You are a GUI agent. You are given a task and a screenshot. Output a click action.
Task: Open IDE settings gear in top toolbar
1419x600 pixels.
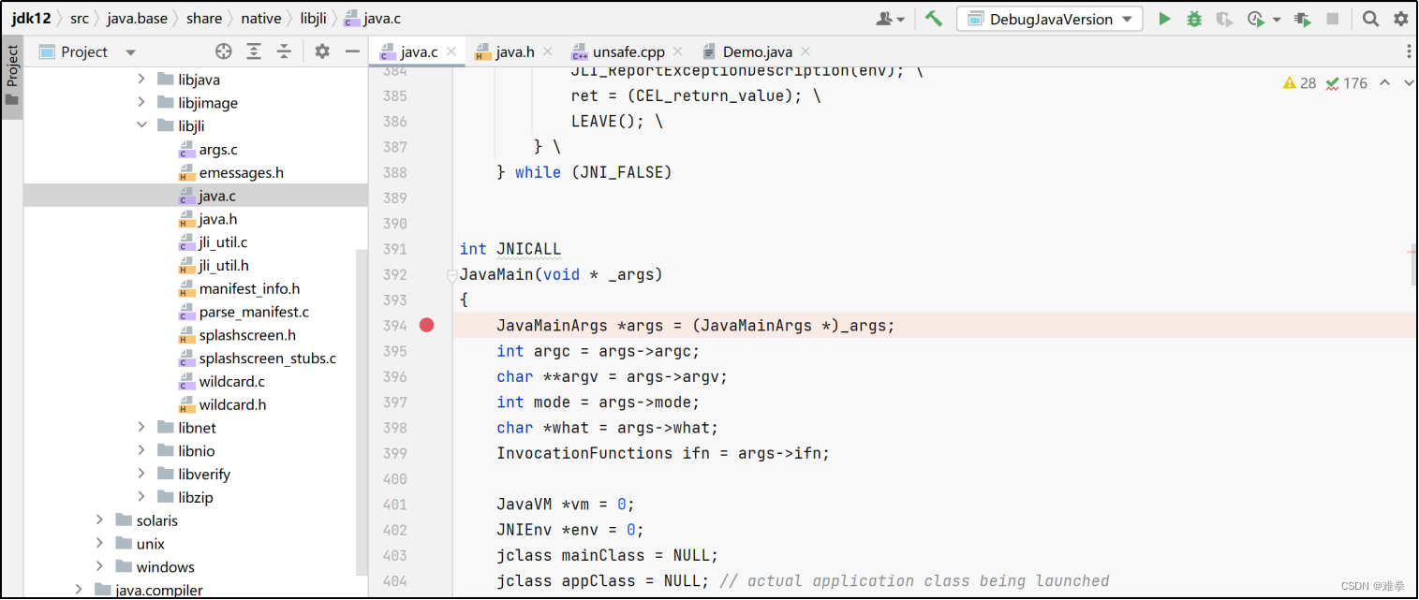(x=1400, y=19)
